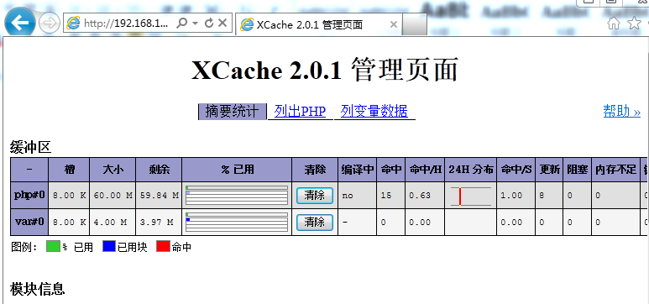The width and height of the screenshot is (649, 304).
Task: Clear the php#0 cache with 清除 button
Action: 315,196
